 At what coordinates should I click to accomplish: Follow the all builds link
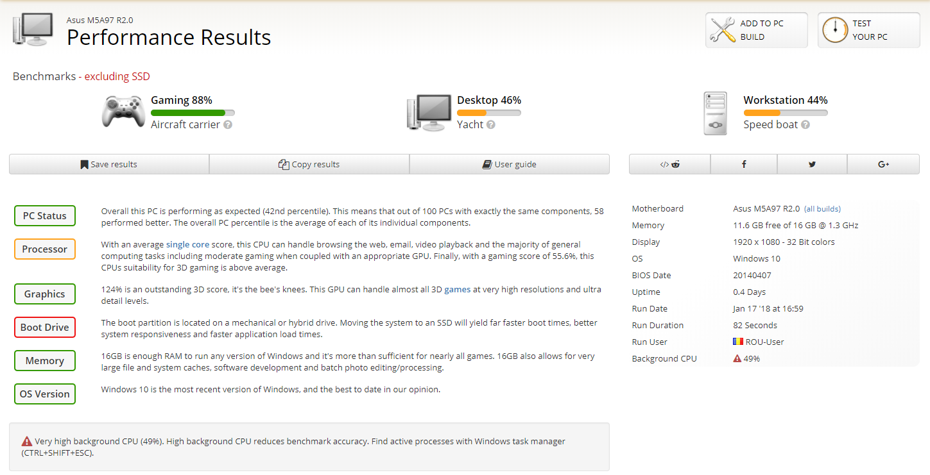[822, 209]
